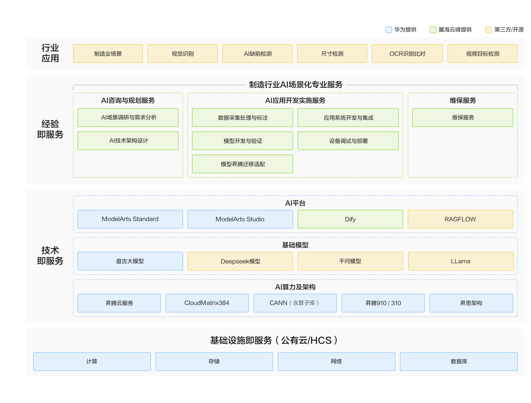
Task: Select ModelArts Standard box
Action: [x=130, y=219]
